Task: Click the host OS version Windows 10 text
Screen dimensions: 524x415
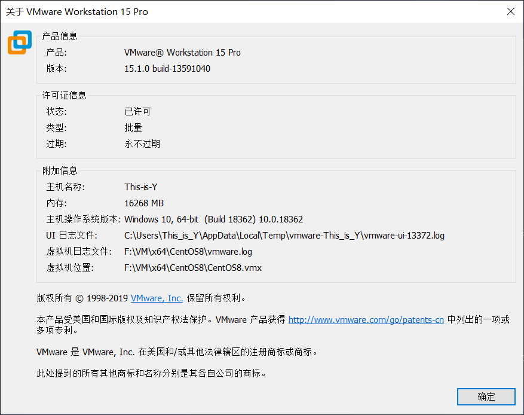Action: [213, 219]
